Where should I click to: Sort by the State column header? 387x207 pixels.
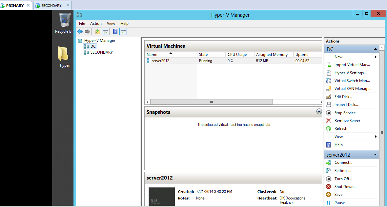[211, 54]
